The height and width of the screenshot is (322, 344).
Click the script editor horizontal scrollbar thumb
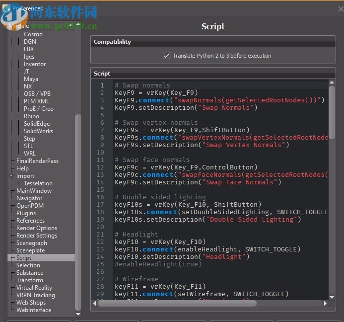(177, 303)
